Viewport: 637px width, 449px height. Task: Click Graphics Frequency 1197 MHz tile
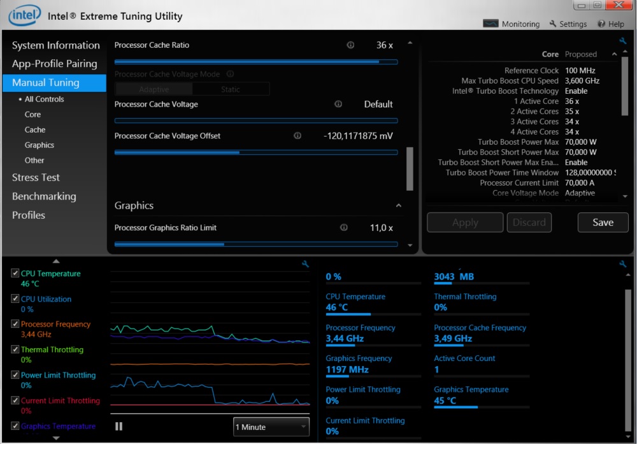373,365
